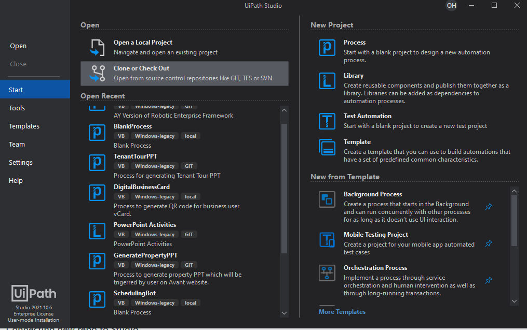Click the Background Process template icon

point(327,199)
